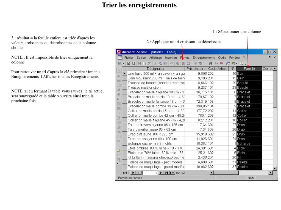
Task: Open the Fenêtre menu
Action: pyautogui.click(x=234, y=58)
